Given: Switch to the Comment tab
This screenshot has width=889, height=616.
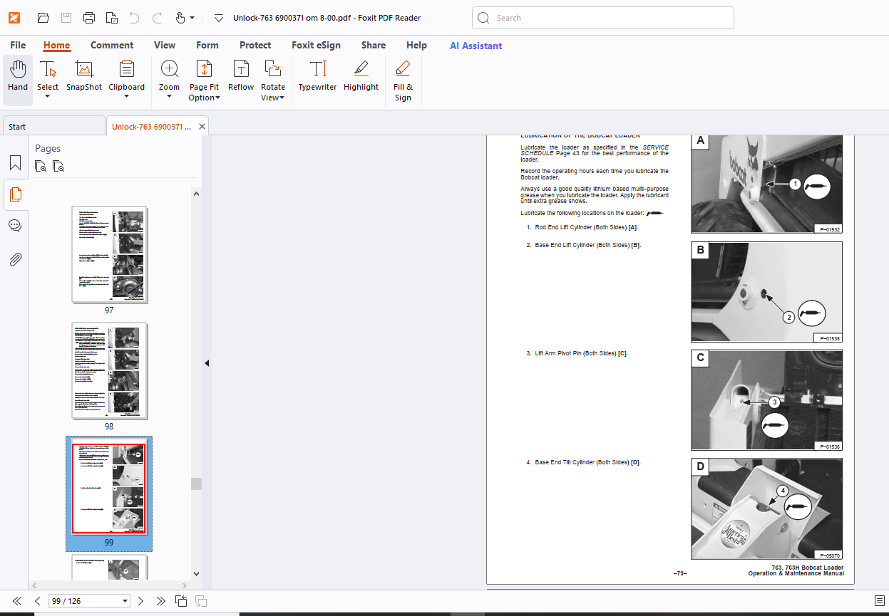Looking at the screenshot, I should click(x=112, y=45).
